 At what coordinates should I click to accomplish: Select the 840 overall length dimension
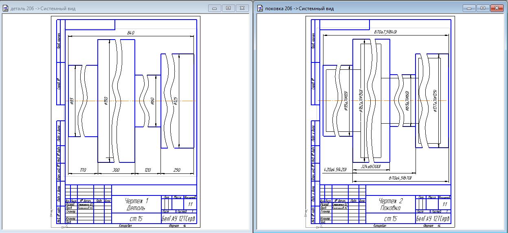pos(130,33)
